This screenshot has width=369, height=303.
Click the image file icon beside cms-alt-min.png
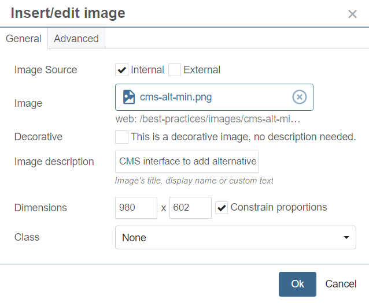(x=129, y=97)
